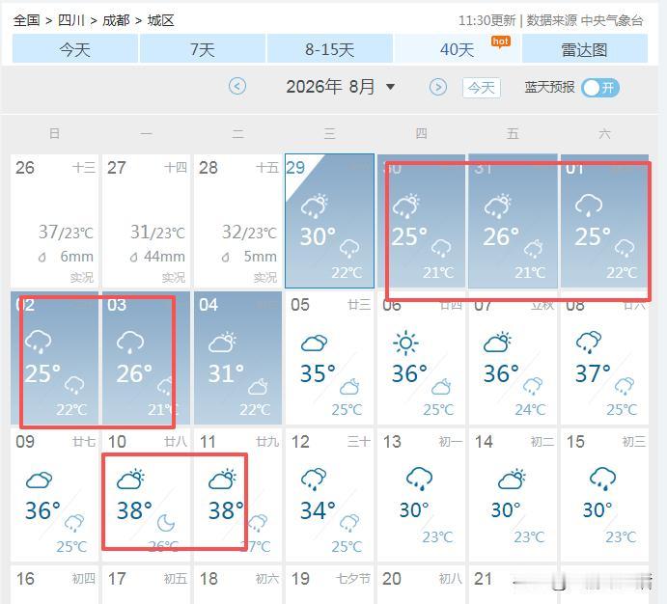Open the day 20 初八 cell
The height and width of the screenshot is (604, 667).
421,585
